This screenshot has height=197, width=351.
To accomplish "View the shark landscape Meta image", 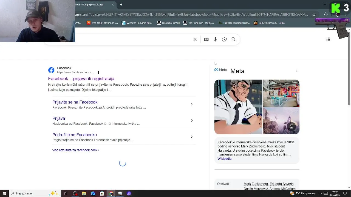I will [281, 121].
